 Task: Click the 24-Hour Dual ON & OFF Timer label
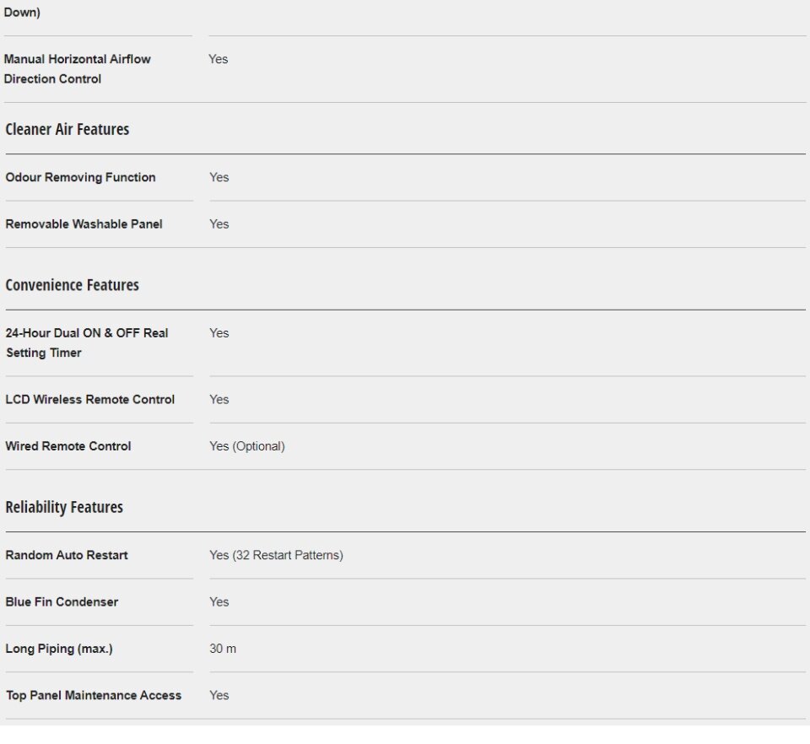(86, 342)
